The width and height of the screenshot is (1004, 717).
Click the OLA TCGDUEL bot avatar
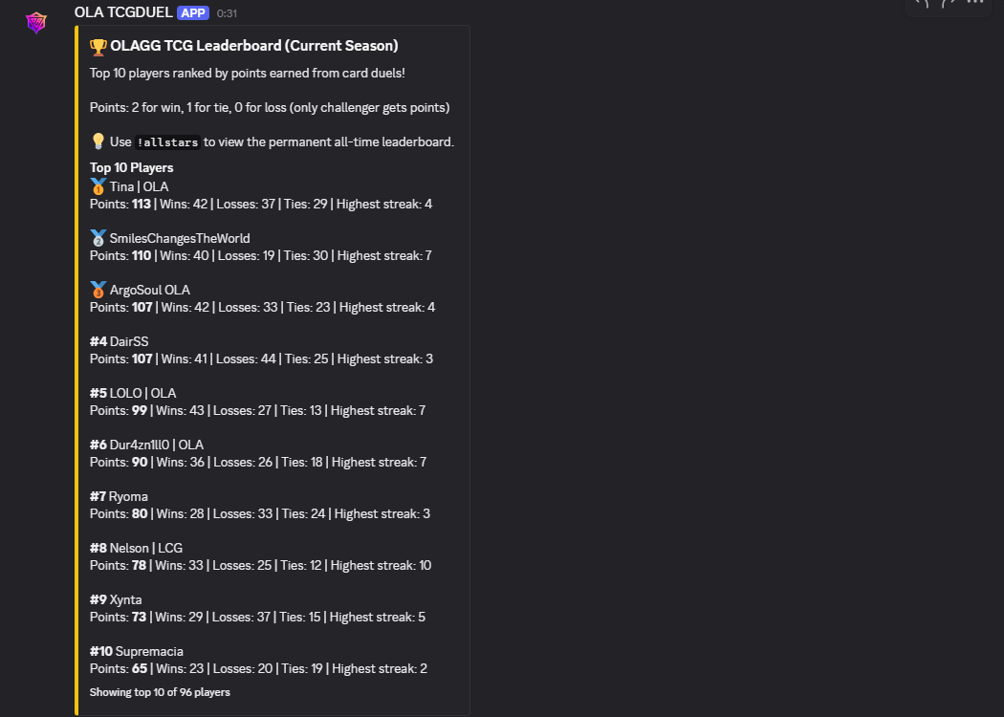(x=35, y=22)
